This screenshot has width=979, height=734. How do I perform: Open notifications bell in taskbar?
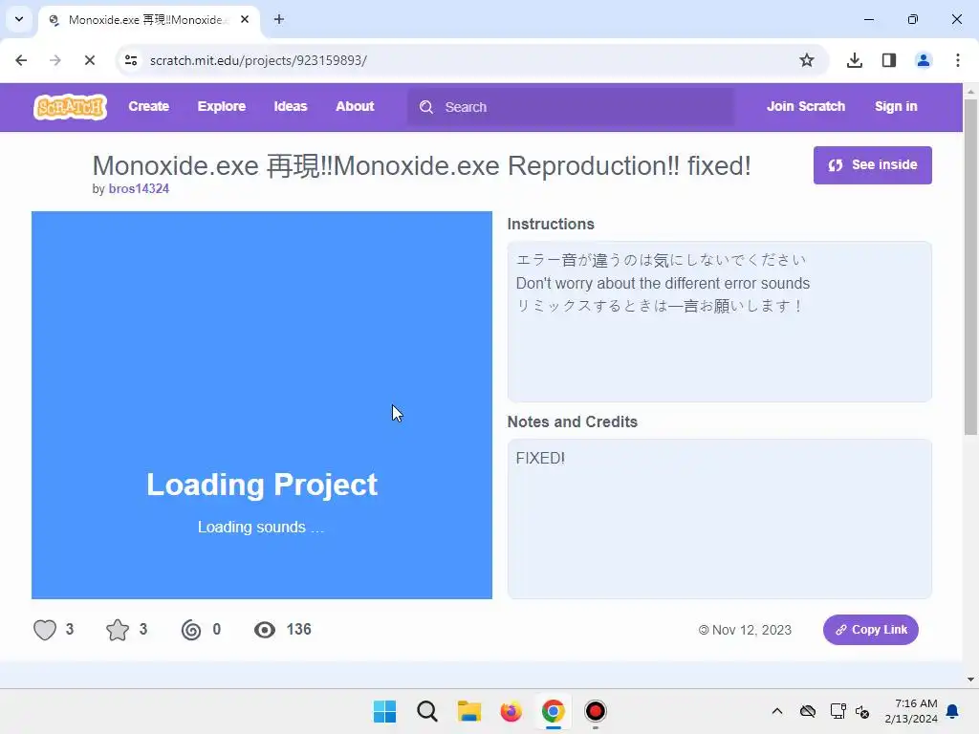tap(953, 711)
